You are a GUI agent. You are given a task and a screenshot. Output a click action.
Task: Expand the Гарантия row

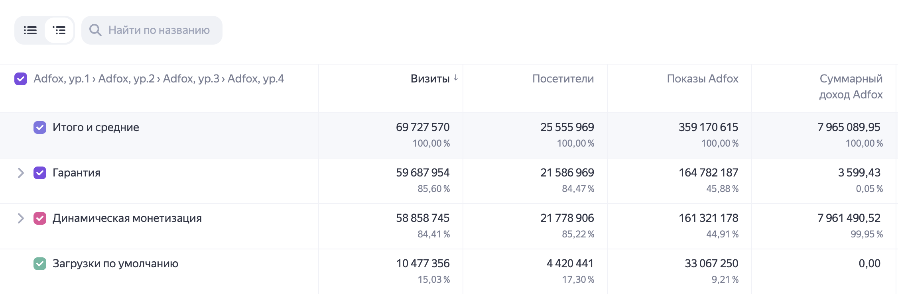pyautogui.click(x=21, y=173)
